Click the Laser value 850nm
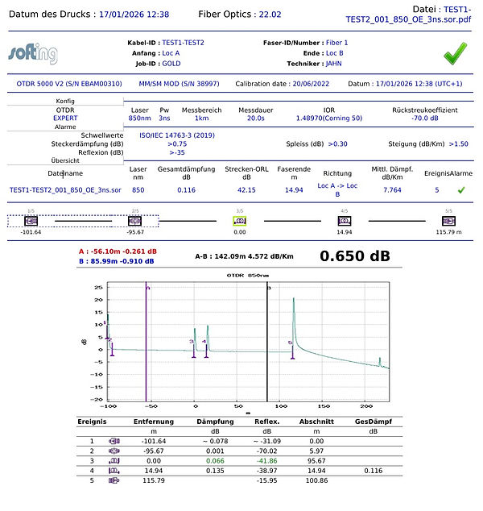The height and width of the screenshot is (511, 483). click(x=139, y=118)
